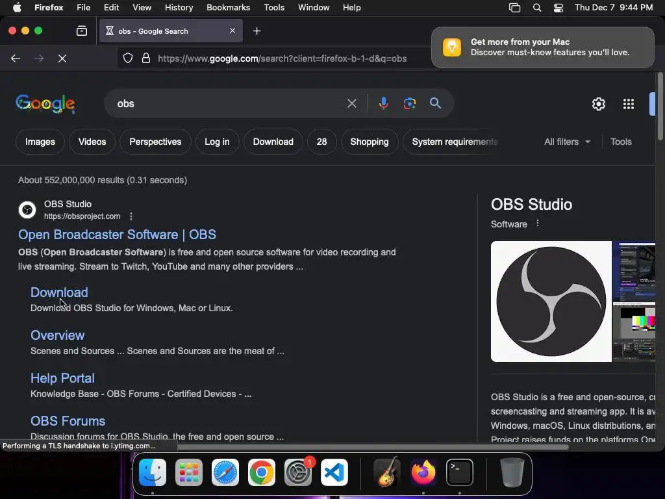Clear the search box text
665x499 pixels.
click(x=351, y=103)
